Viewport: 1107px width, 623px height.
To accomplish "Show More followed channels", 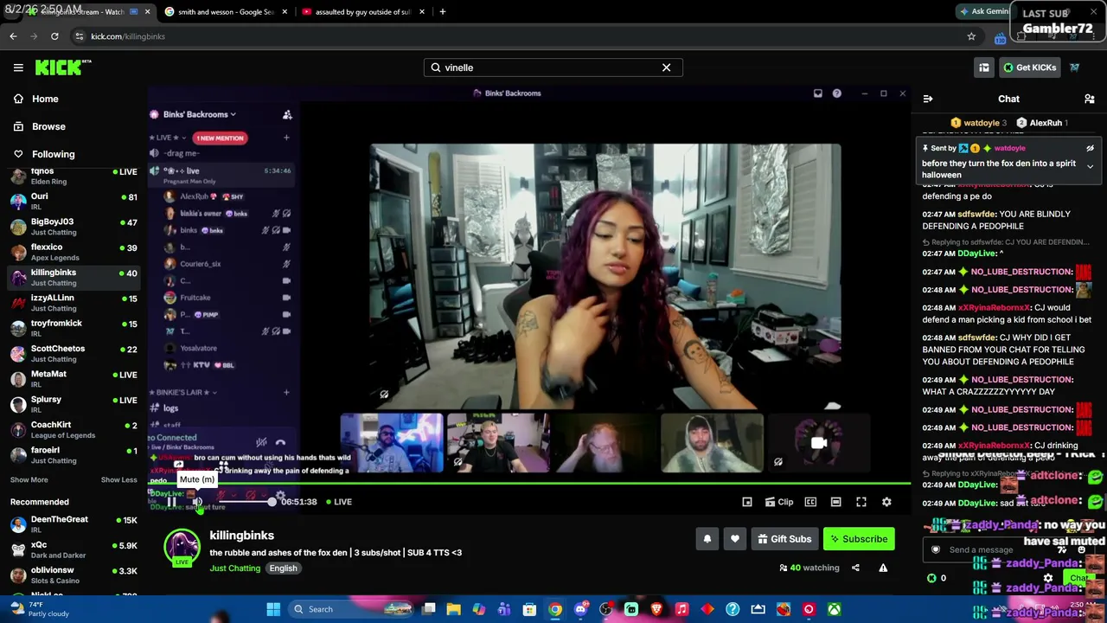I will point(29,480).
